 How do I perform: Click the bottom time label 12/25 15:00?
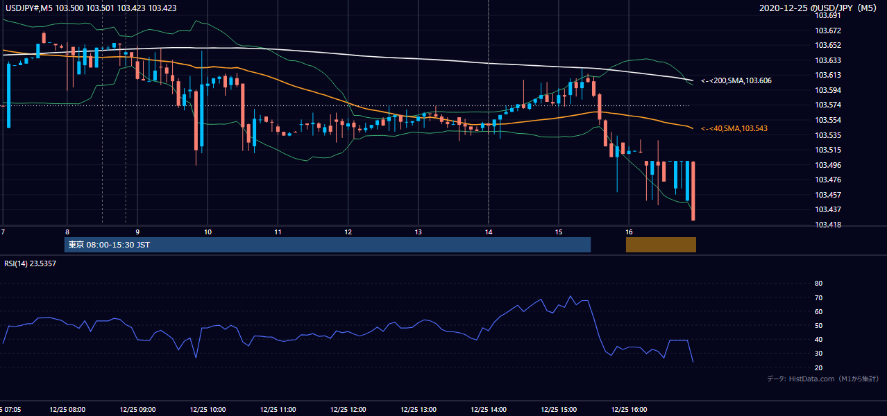[x=559, y=410]
